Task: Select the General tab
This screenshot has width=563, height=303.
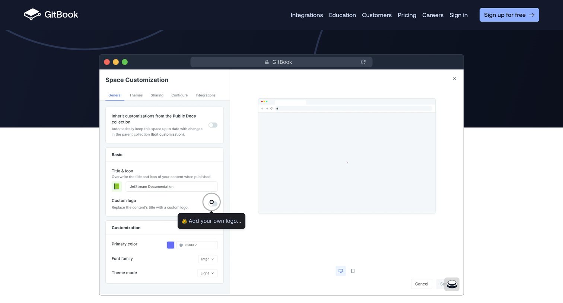Action: click(x=115, y=95)
